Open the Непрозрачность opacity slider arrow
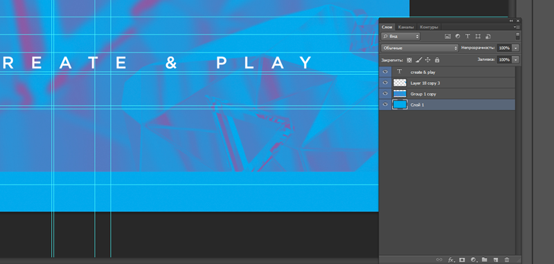 [516, 48]
